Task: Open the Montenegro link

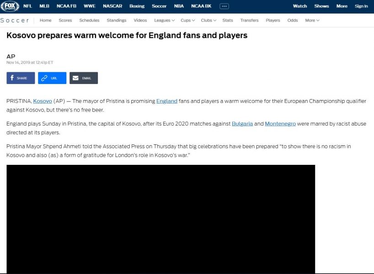Action: pos(280,124)
